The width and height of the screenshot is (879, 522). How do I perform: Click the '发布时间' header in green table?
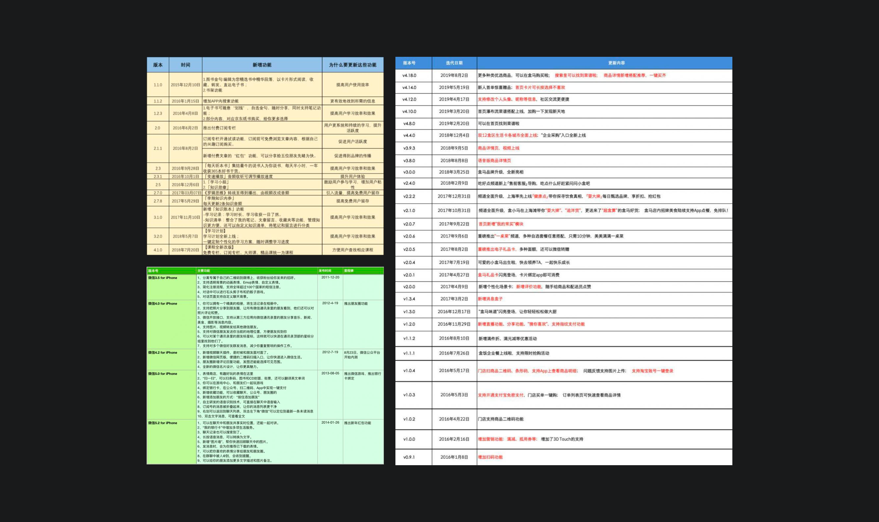click(x=325, y=270)
